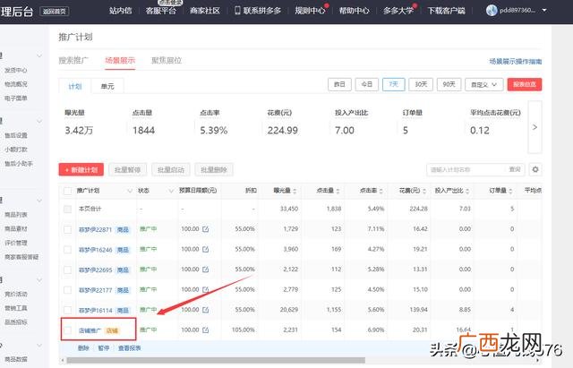Click the edit budget icon for 菲梦伊16114
The height and width of the screenshot is (368, 573).
point(205,310)
